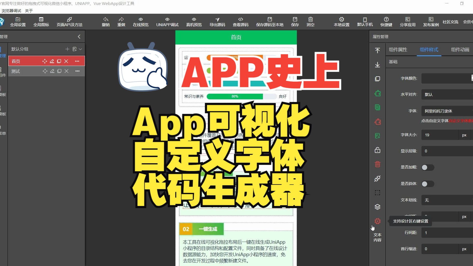Switch to the 组件动画 tab

coord(460,49)
